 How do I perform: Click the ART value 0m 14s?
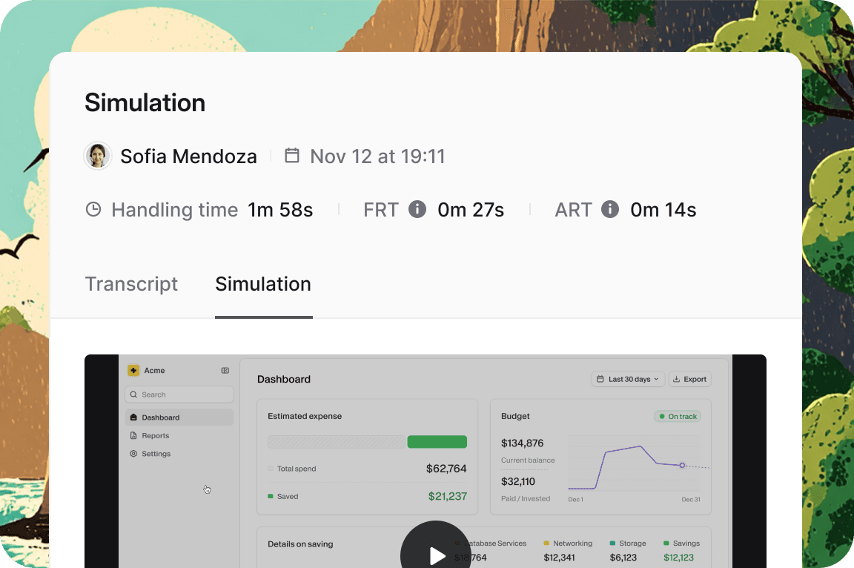point(663,210)
